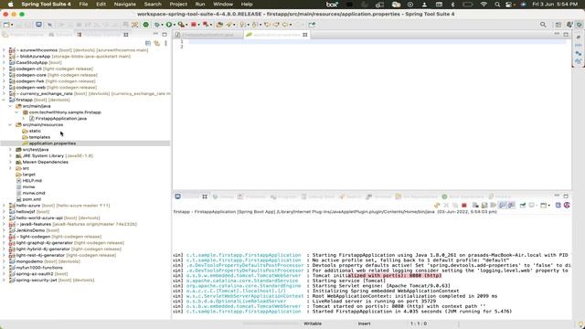Click the red Stop toolbar icon

point(194,25)
